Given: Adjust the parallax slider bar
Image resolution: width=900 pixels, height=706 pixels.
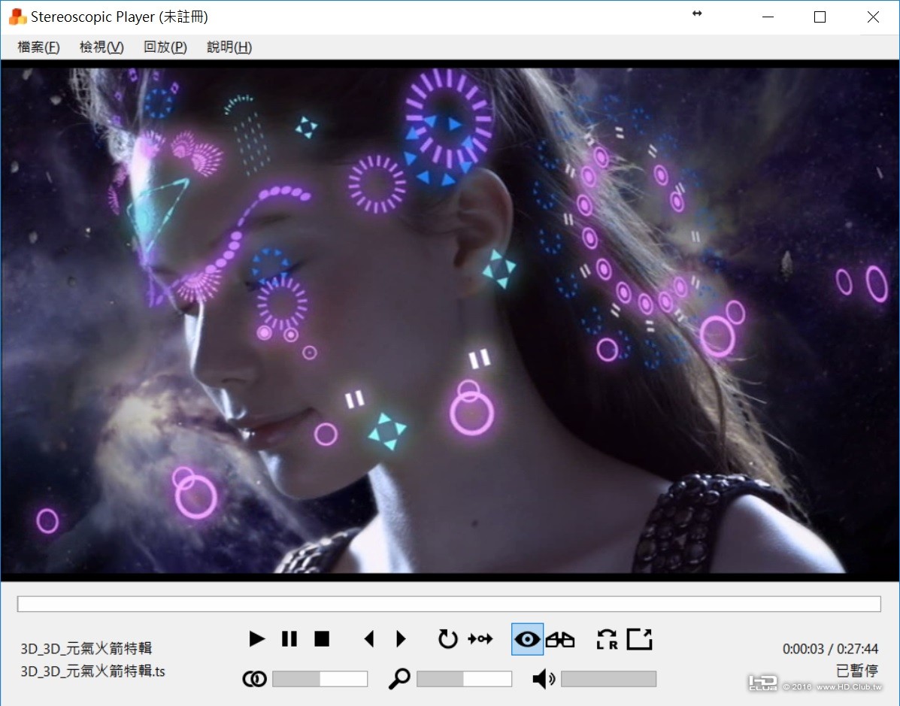Looking at the screenshot, I should [x=320, y=679].
